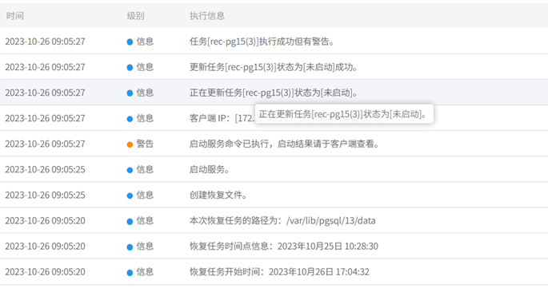Click the 信息 level in the 客户端 IP row
This screenshot has height=288, width=548.
[x=145, y=118]
